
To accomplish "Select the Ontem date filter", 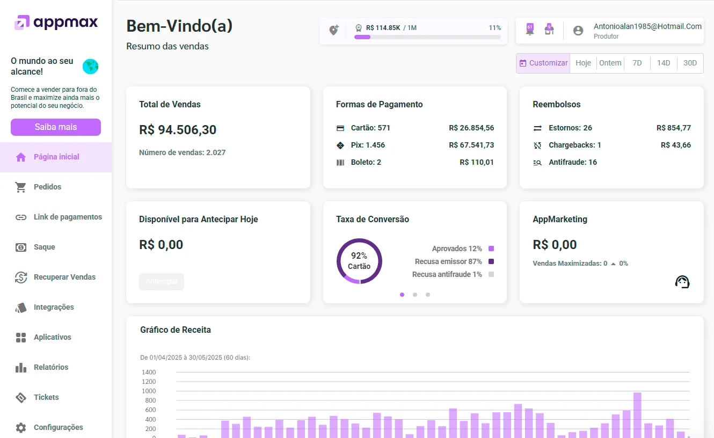I will pyautogui.click(x=610, y=63).
